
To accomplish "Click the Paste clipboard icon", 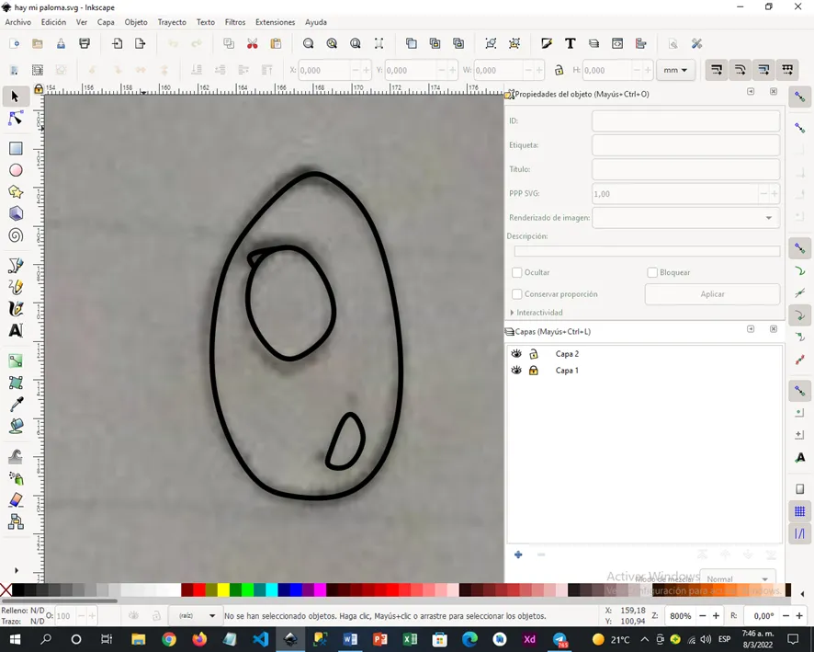I will [276, 43].
